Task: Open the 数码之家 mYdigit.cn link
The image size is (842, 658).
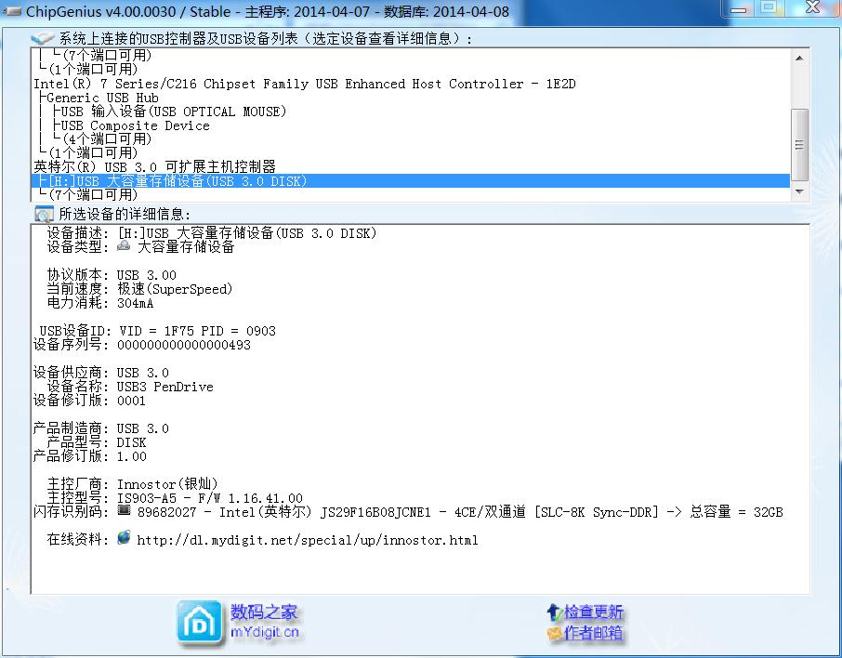Action: (x=264, y=622)
